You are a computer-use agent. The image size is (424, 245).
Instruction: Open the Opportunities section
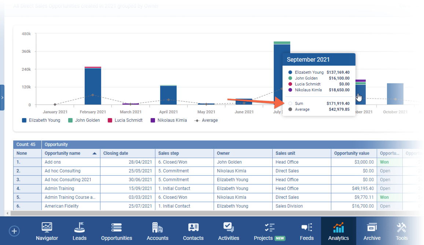coord(116,231)
